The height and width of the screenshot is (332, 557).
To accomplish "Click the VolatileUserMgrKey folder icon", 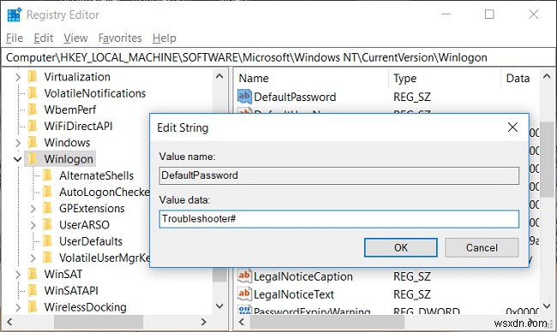I will pyautogui.click(x=48, y=258).
